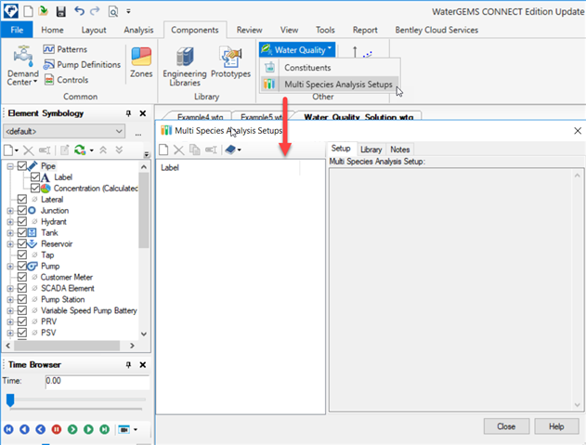Toggle the Hydrant visibility checkbox

pos(22,222)
